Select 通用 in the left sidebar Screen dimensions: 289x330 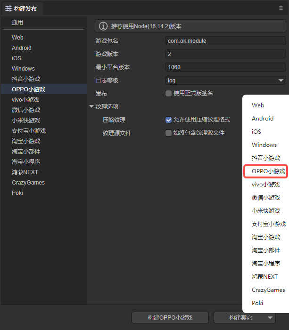click(17, 23)
